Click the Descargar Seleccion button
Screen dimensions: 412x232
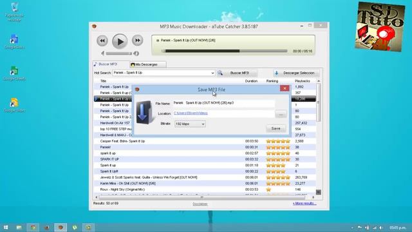tap(296, 73)
